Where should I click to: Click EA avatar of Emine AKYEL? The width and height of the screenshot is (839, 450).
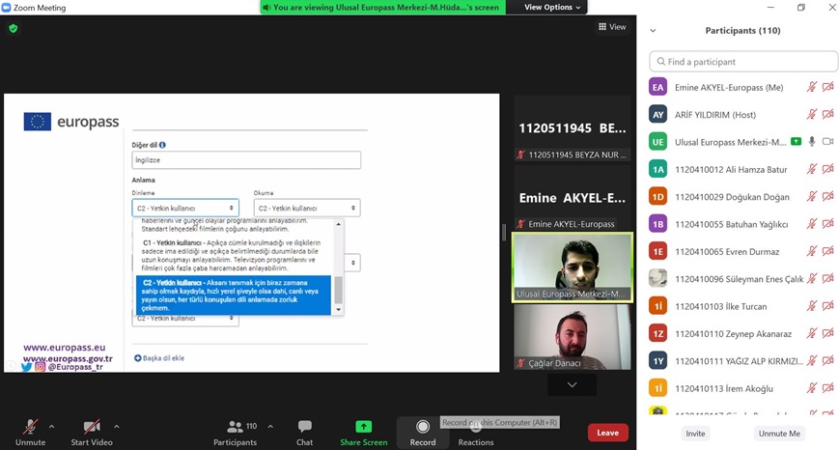[657, 87]
